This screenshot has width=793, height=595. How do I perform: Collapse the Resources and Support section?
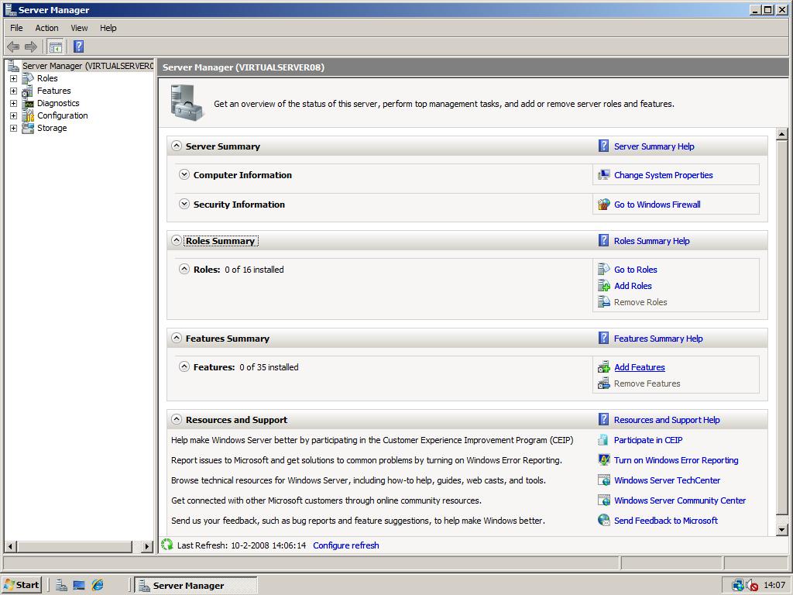pyautogui.click(x=176, y=419)
